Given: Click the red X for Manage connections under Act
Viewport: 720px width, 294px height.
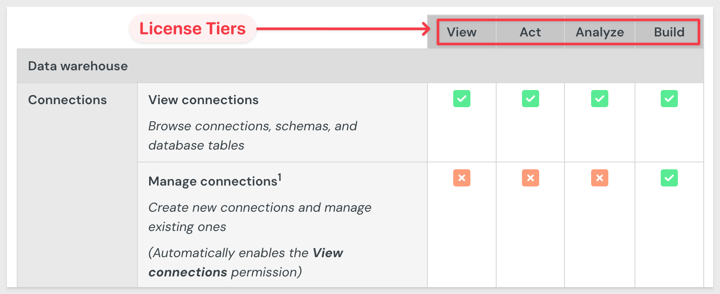Looking at the screenshot, I should [531, 178].
